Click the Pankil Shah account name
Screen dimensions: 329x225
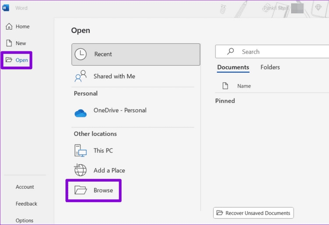(276, 8)
